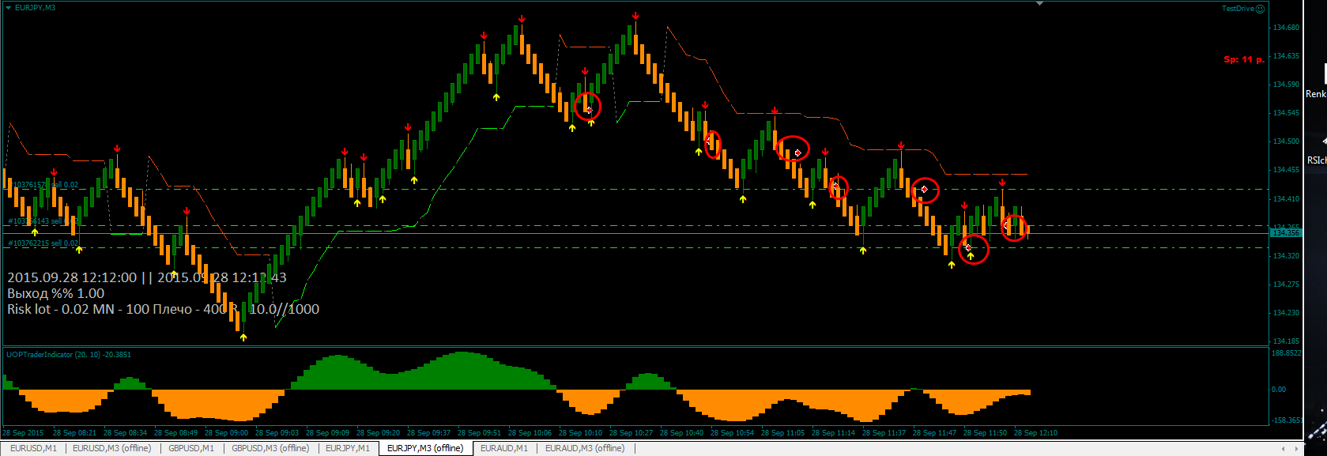This screenshot has height=456, width=1327.
Task: Switch to GBPUSD,M3 (offline) tab
Action: click(x=270, y=448)
